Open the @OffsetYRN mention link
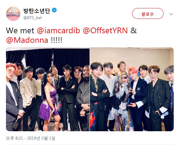This screenshot has width=183, height=145. point(105,31)
